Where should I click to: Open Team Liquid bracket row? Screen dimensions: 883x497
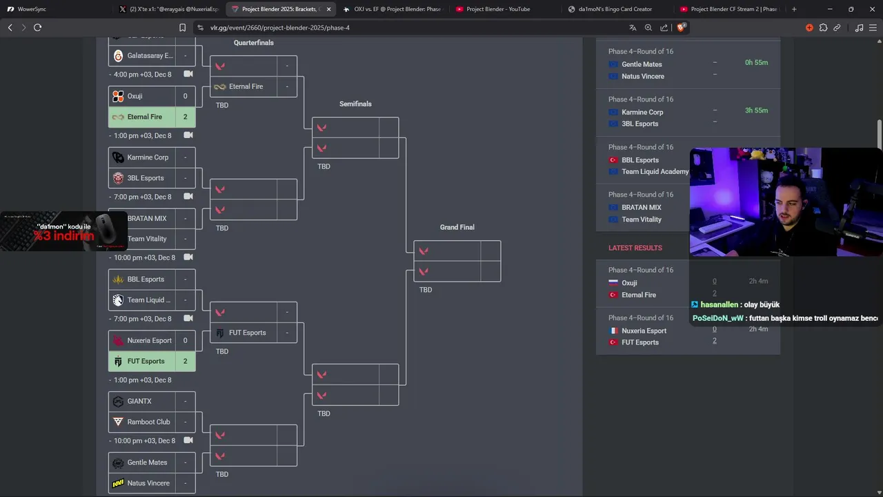click(152, 300)
